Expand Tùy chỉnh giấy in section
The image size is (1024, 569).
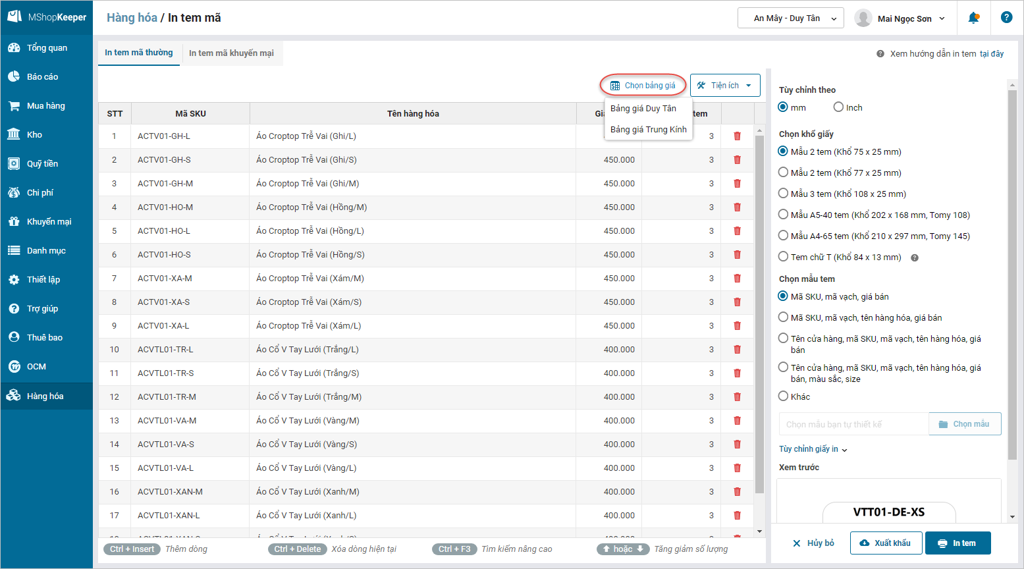click(813, 449)
